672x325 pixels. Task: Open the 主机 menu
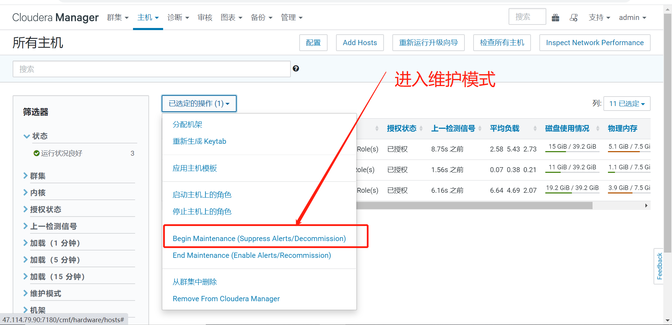click(147, 17)
